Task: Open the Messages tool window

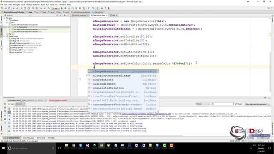Action: coord(29,138)
